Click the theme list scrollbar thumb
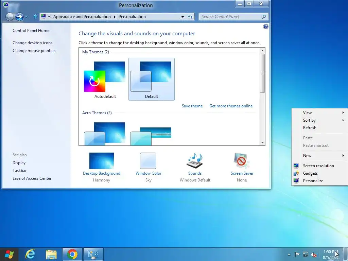The height and width of the screenshot is (261, 348). tap(262, 73)
